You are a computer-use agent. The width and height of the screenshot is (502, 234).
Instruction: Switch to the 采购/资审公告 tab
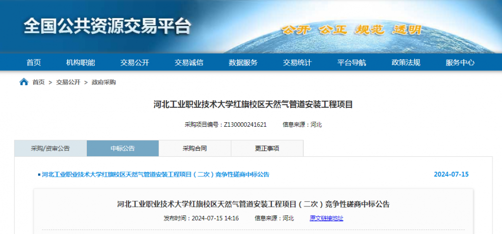(x=51, y=148)
